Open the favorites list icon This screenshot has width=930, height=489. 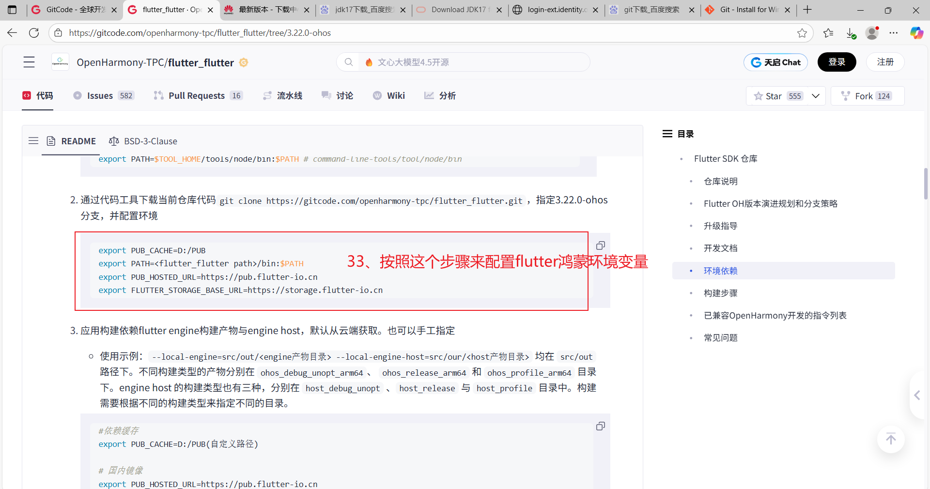[828, 33]
